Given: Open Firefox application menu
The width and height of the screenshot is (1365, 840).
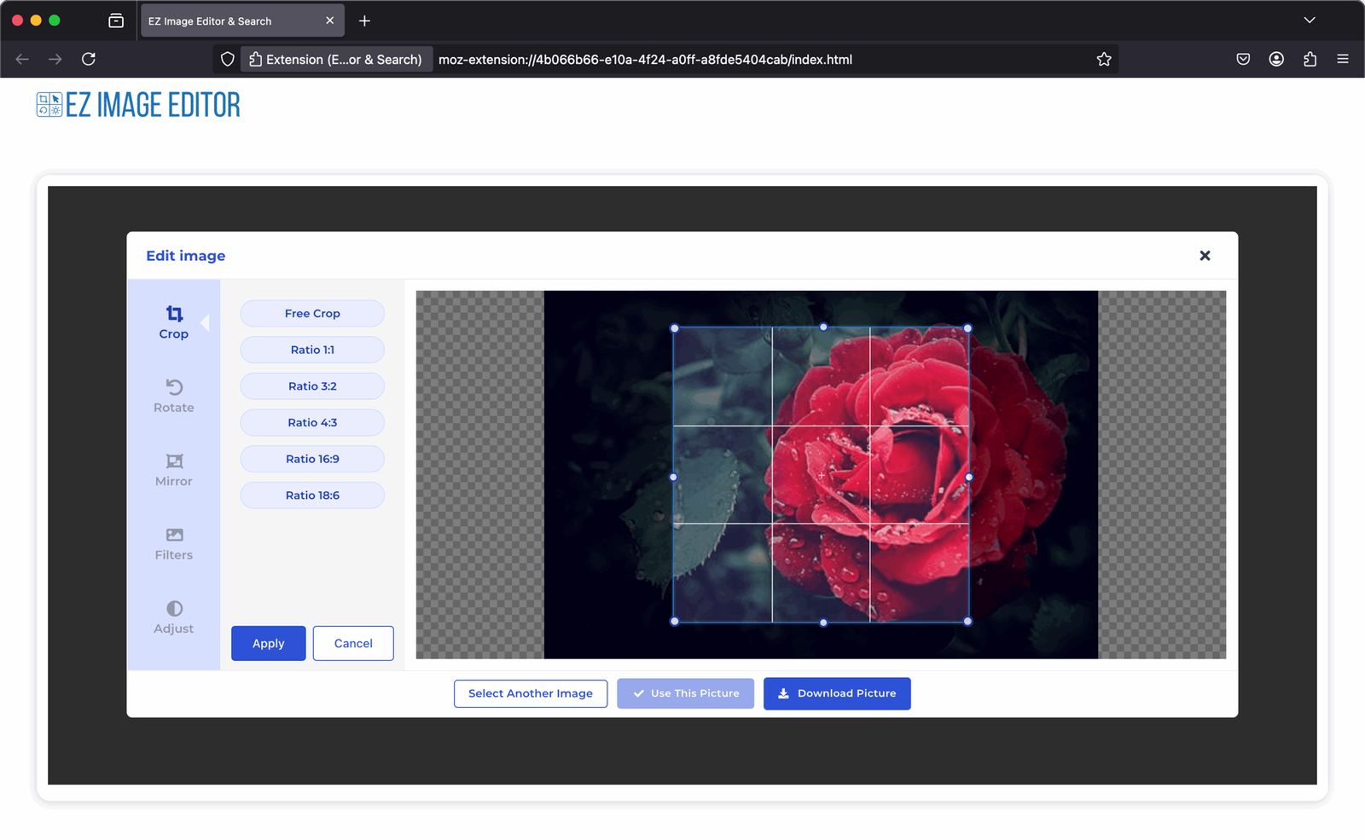Looking at the screenshot, I should [x=1343, y=60].
